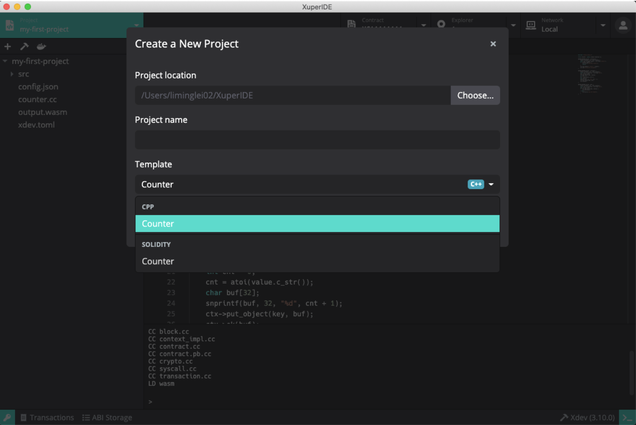Click the 'CC block.cc' terminal line

(x=169, y=331)
